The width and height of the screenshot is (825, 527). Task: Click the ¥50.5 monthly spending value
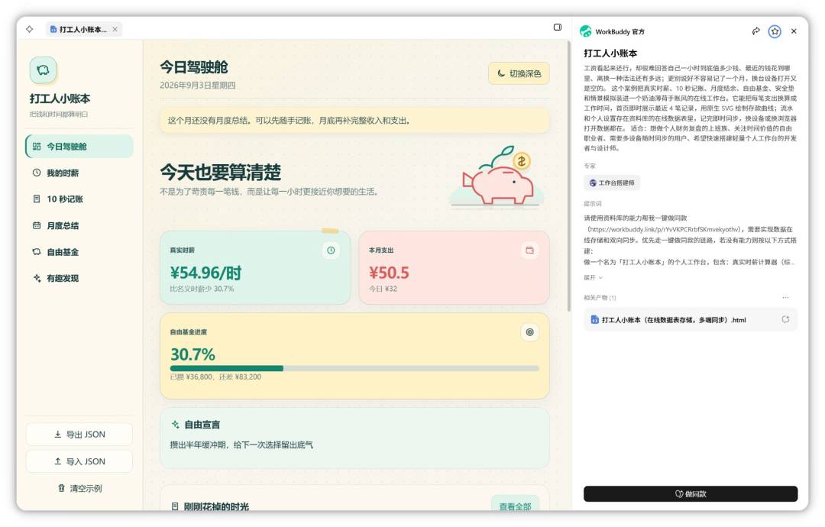coord(389,273)
